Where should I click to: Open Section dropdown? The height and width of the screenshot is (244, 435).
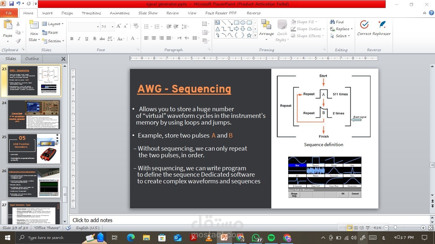coord(53,41)
